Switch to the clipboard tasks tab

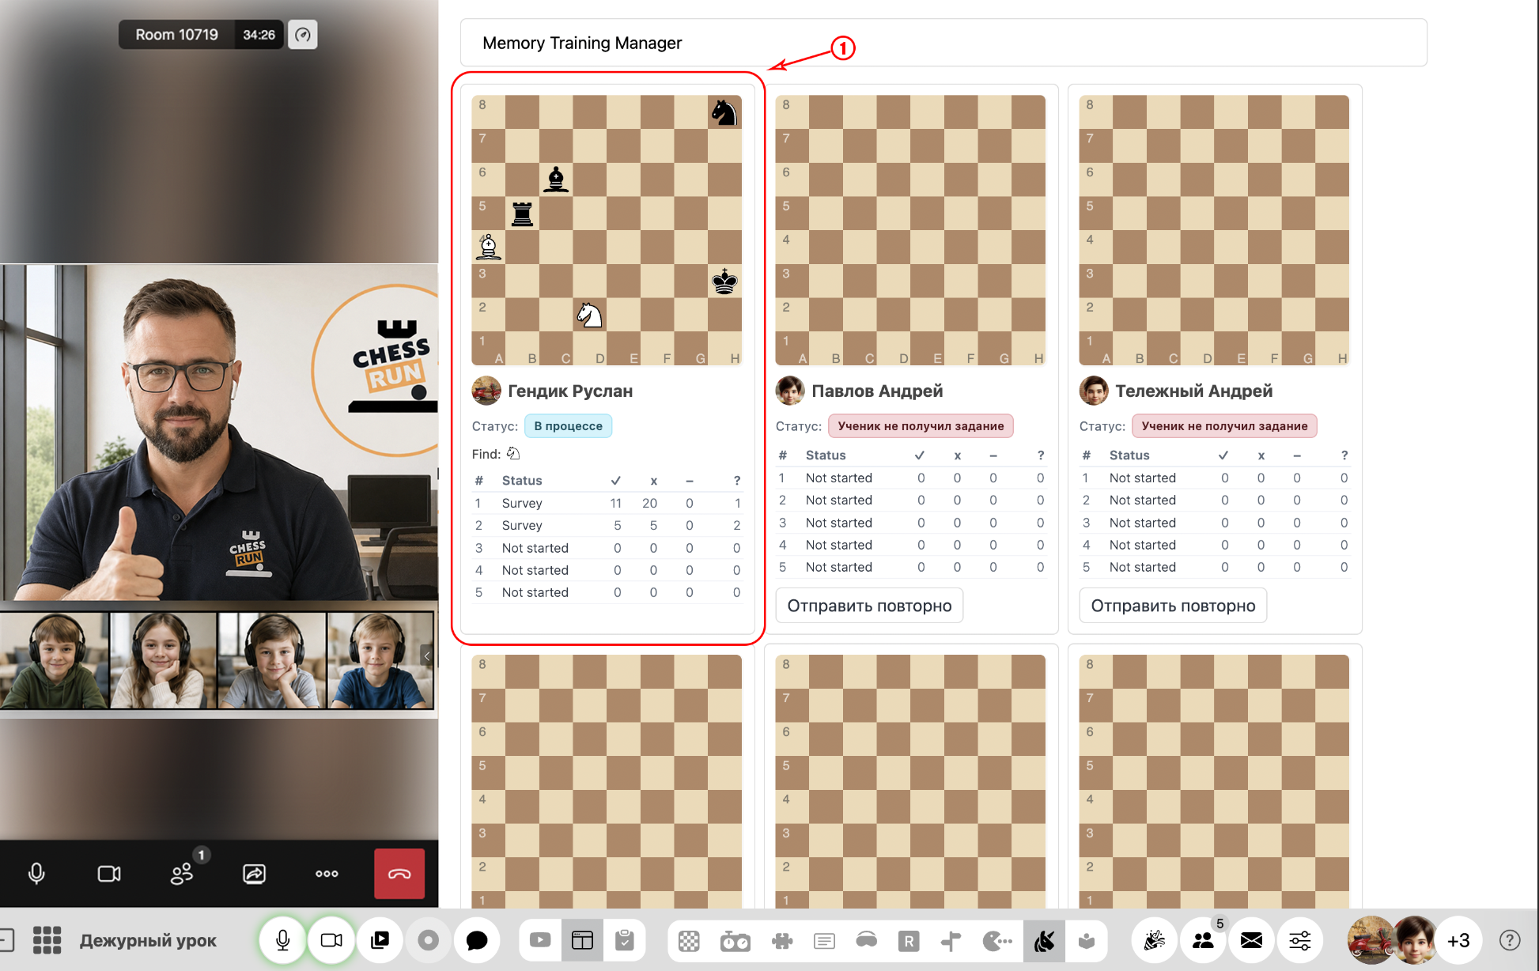point(625,940)
